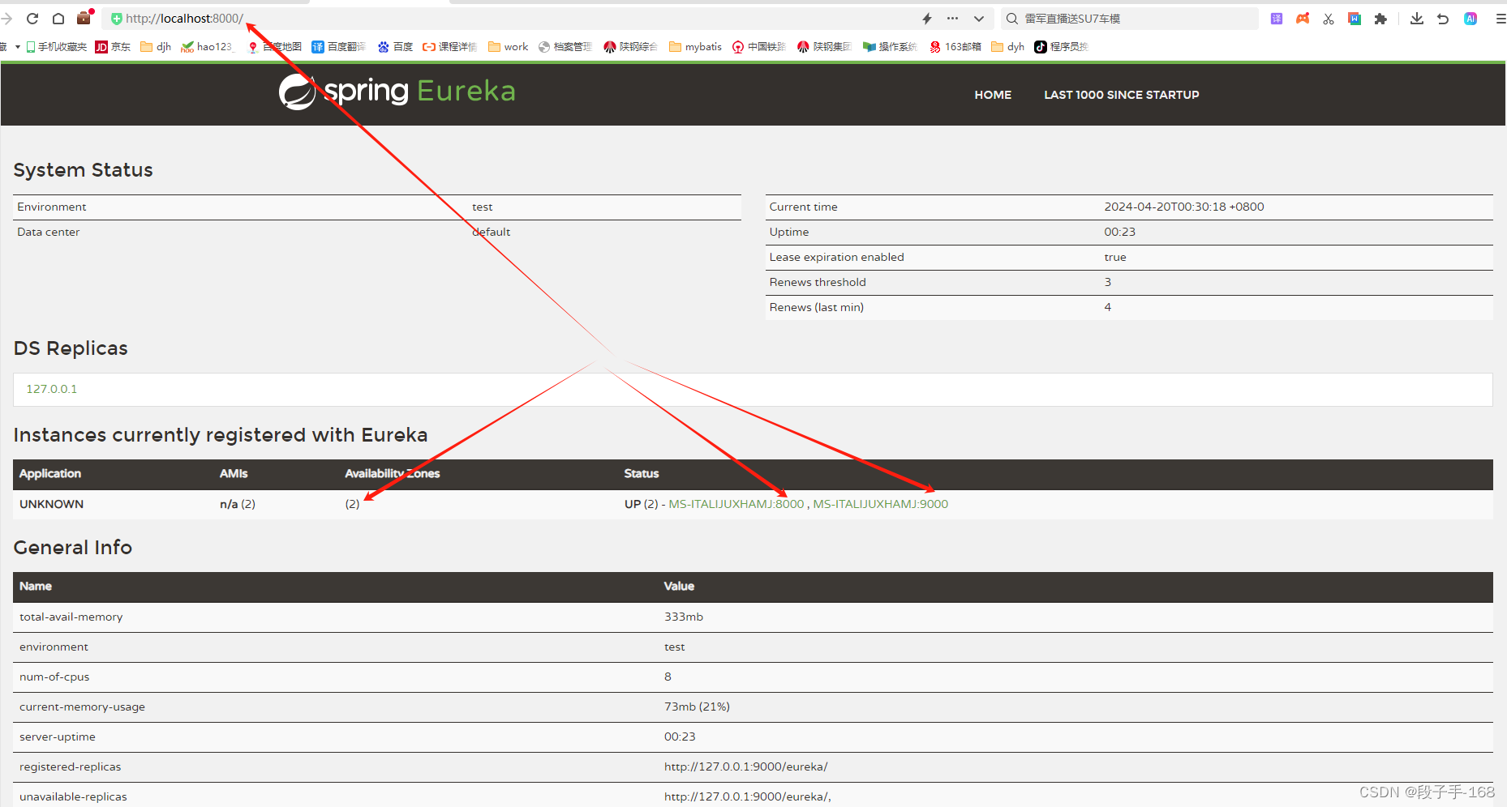
Task: Open the mybatis bookmark folder
Action: (695, 47)
